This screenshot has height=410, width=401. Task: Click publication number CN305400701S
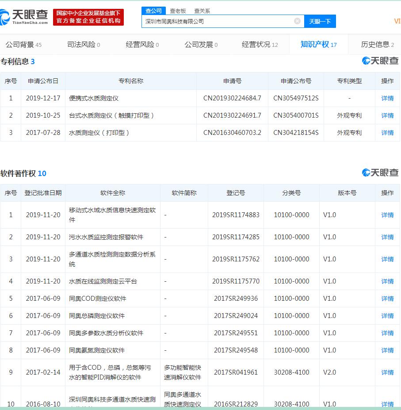[296, 115]
